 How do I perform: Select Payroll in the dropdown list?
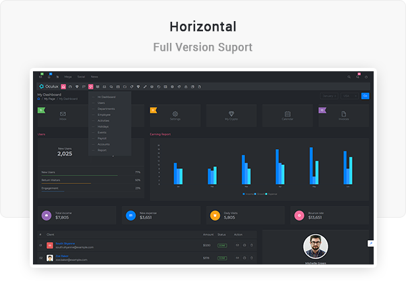coord(103,138)
